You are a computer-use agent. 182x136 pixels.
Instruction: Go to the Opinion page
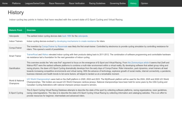tap(145, 3)
